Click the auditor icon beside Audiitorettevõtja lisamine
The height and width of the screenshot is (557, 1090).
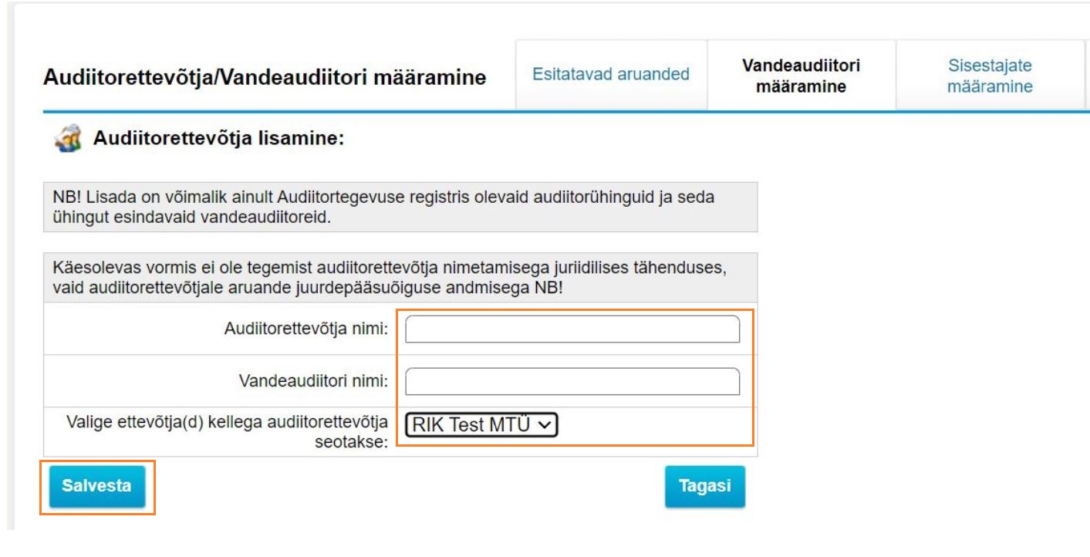tap(68, 140)
